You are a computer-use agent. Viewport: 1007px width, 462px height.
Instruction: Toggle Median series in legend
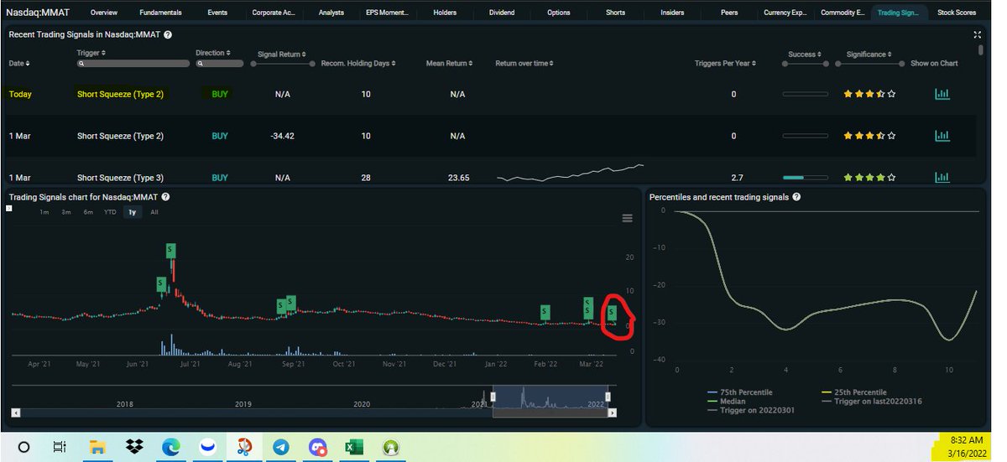tap(726, 401)
